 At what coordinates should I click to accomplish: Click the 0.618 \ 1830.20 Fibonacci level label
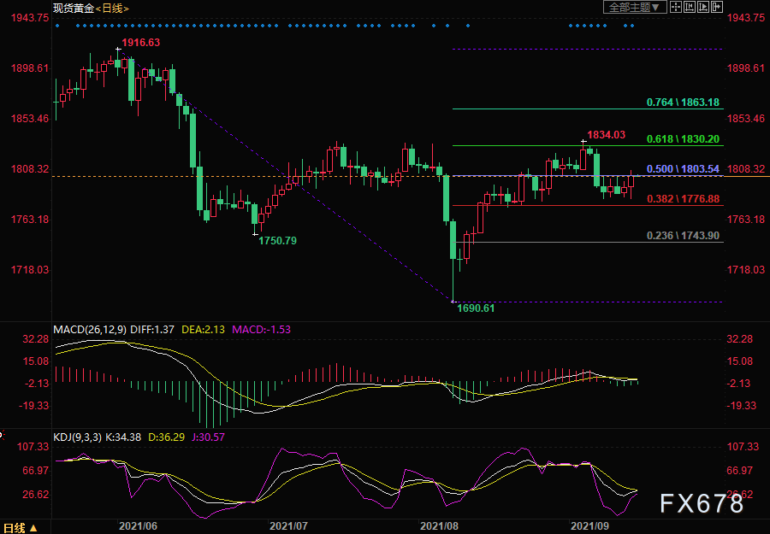point(683,138)
